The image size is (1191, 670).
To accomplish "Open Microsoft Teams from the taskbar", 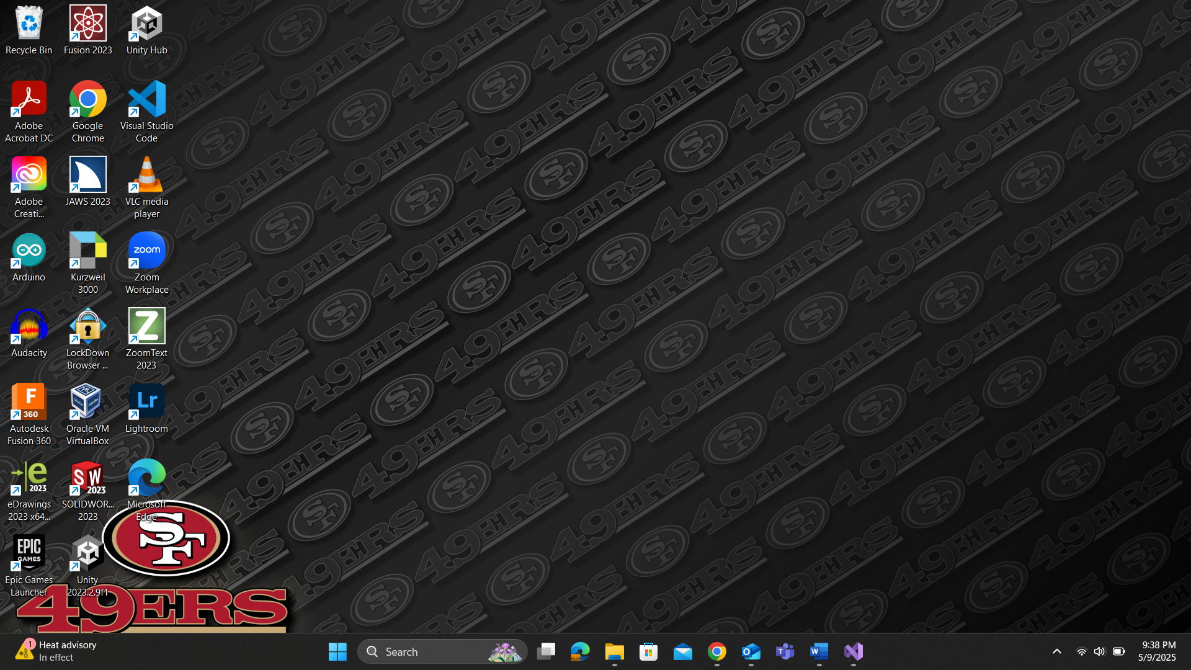I will (x=785, y=651).
